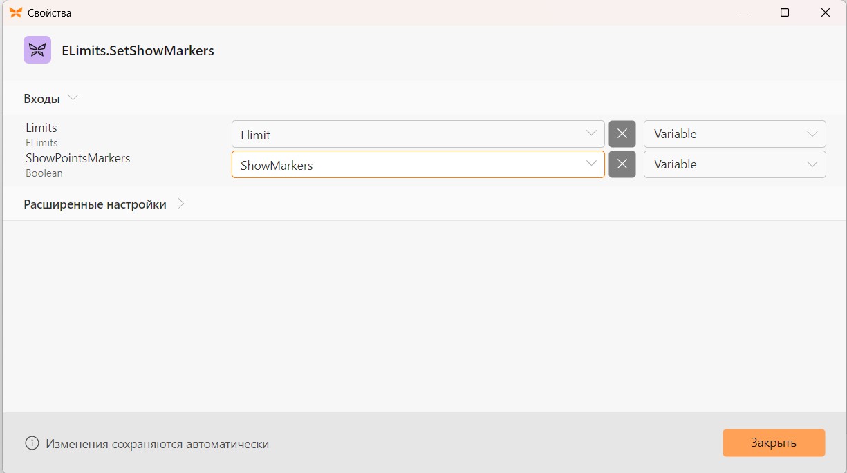The width and height of the screenshot is (847, 473).
Task: Click the Изменения сохраняются автоматически message
Action: [x=158, y=444]
